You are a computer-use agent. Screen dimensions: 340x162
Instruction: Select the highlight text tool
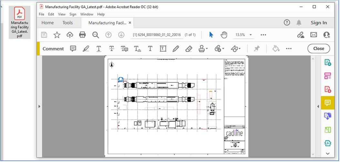[x=86, y=49]
